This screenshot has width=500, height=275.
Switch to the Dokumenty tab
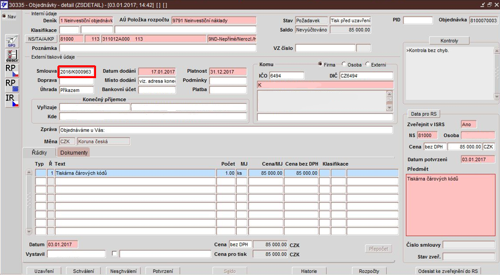(74, 152)
